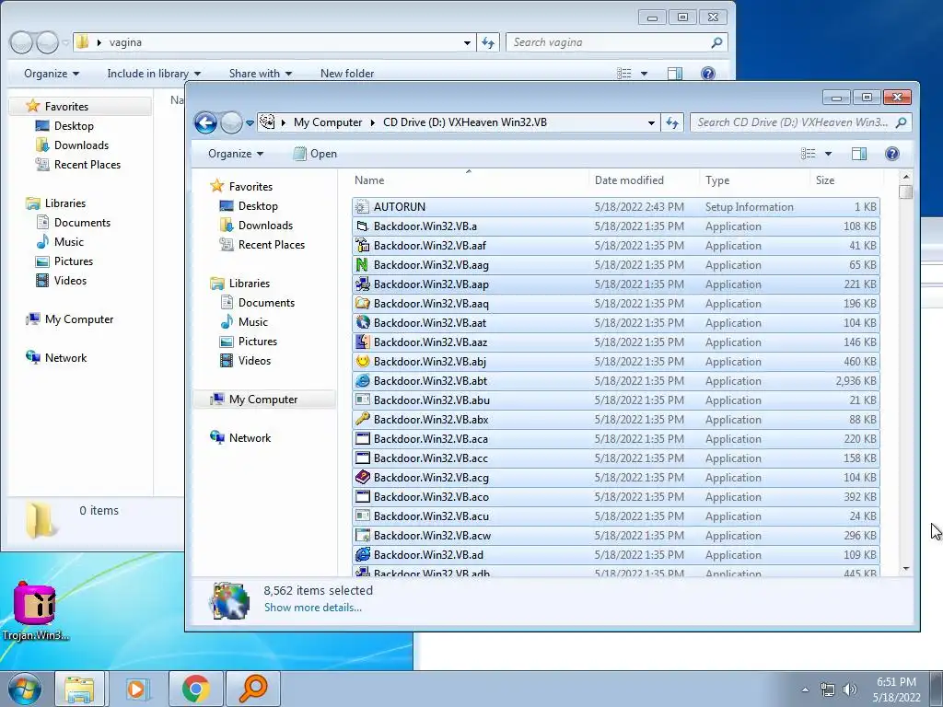The image size is (943, 707).
Task: Click the AUTORUN file icon
Action: tap(361, 207)
